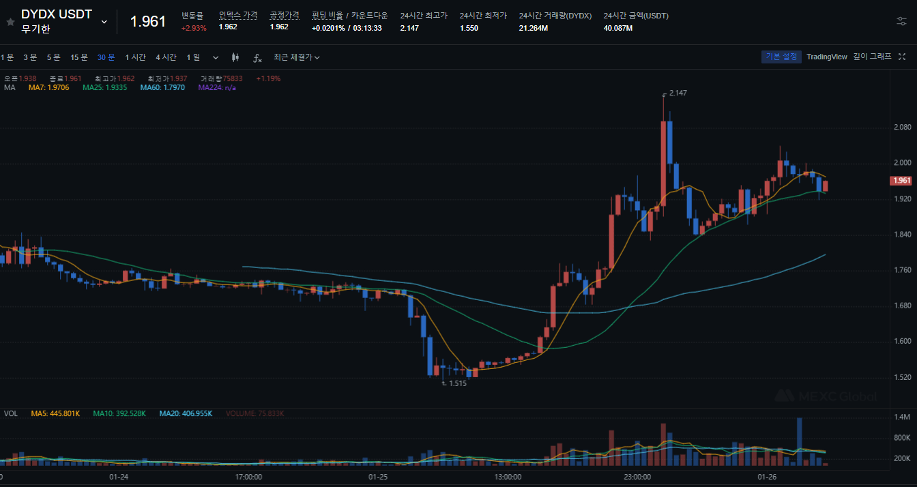917x487 pixels.
Task: Toggle fullscreen chart with the expand icon
Action: coord(902,57)
